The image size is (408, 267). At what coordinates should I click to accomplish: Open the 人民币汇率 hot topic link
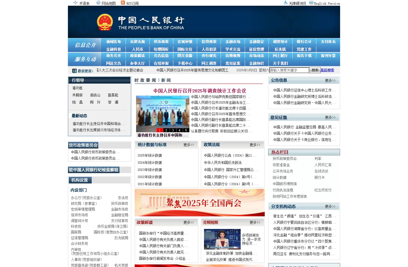pyautogui.click(x=323, y=165)
